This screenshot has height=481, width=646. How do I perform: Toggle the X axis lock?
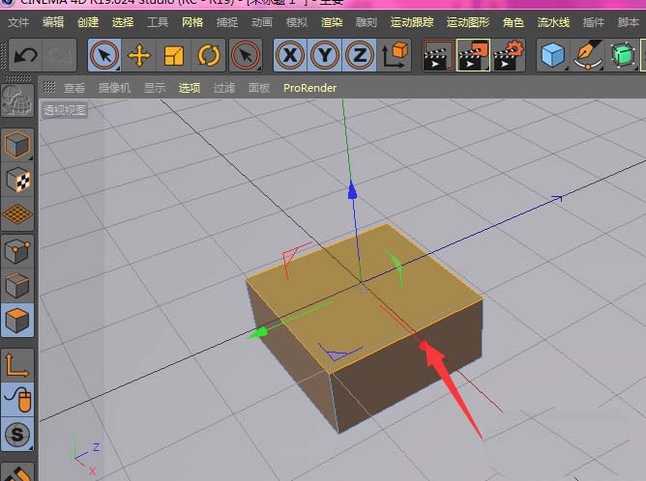[289, 55]
